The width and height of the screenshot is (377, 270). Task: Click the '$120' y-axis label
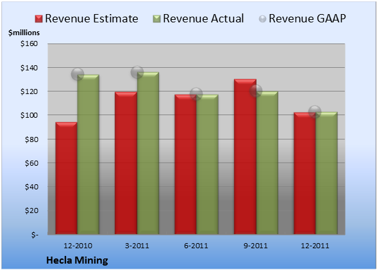[x=29, y=91]
